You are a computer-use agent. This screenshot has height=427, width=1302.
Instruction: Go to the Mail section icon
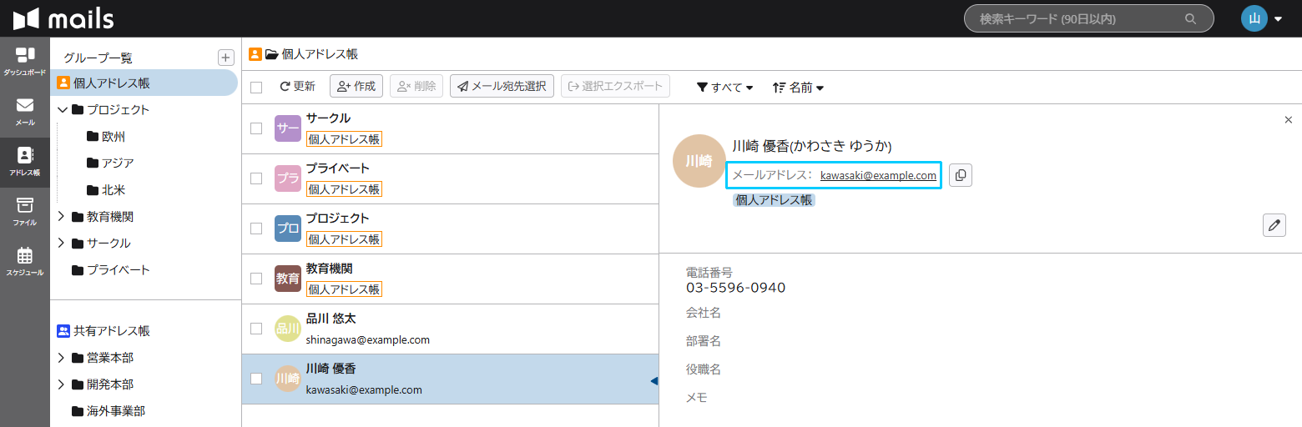pos(25,111)
